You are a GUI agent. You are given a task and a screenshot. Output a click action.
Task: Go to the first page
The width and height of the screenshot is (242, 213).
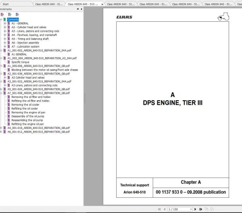click(x=159, y=209)
